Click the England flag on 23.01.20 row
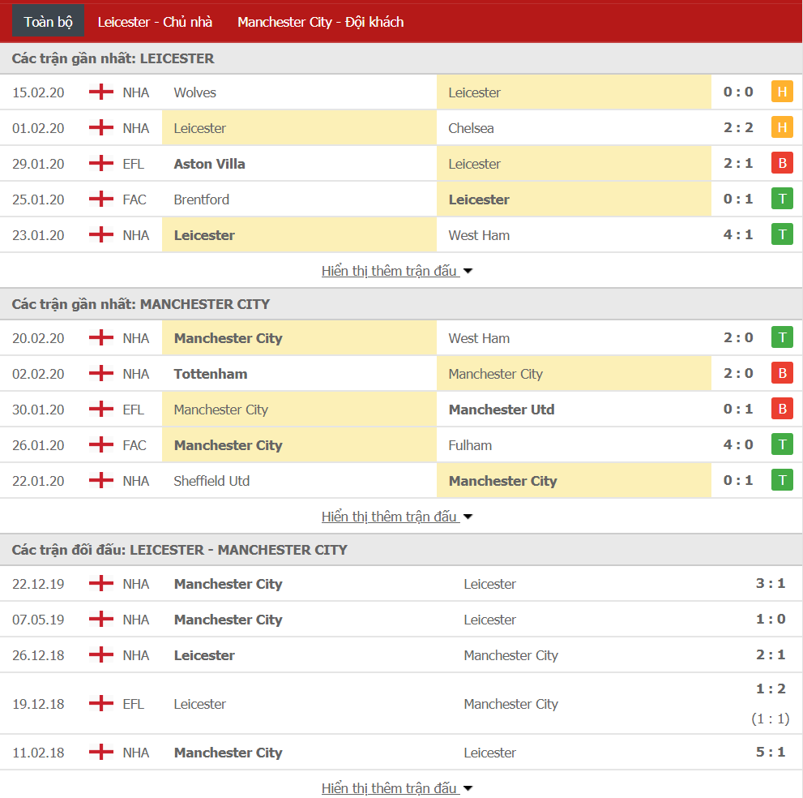 pyautogui.click(x=101, y=234)
